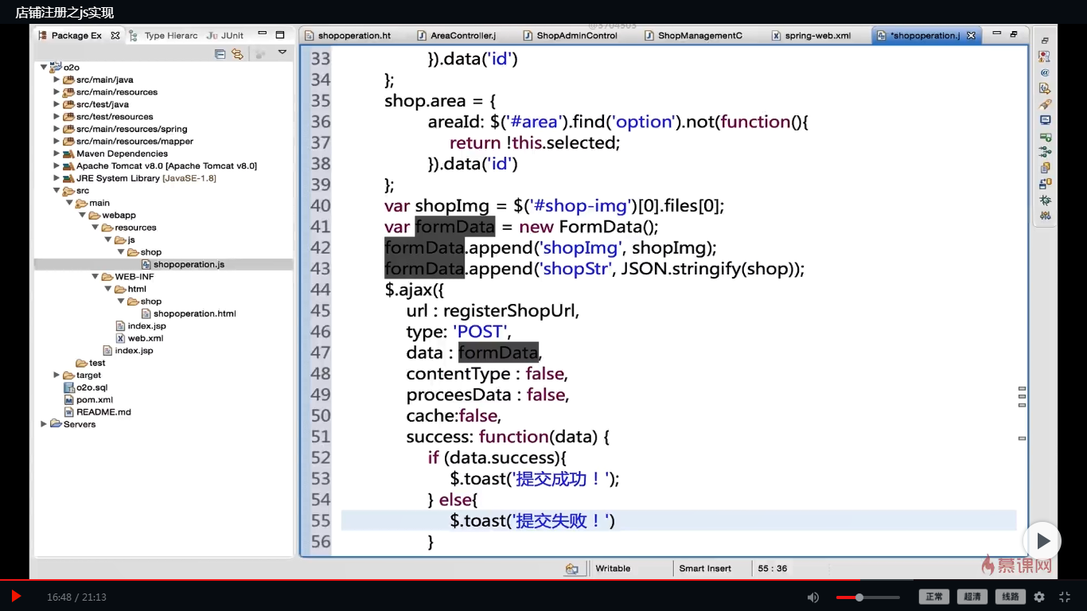Open the shopoperation.ht editor tab
Screen dimensions: 1087x611
(x=348, y=36)
